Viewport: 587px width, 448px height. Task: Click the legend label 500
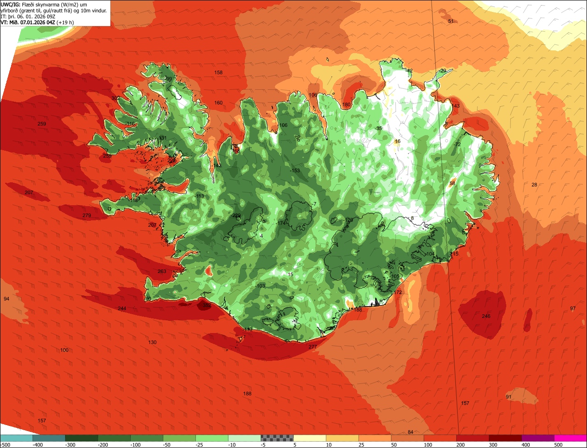558,445
